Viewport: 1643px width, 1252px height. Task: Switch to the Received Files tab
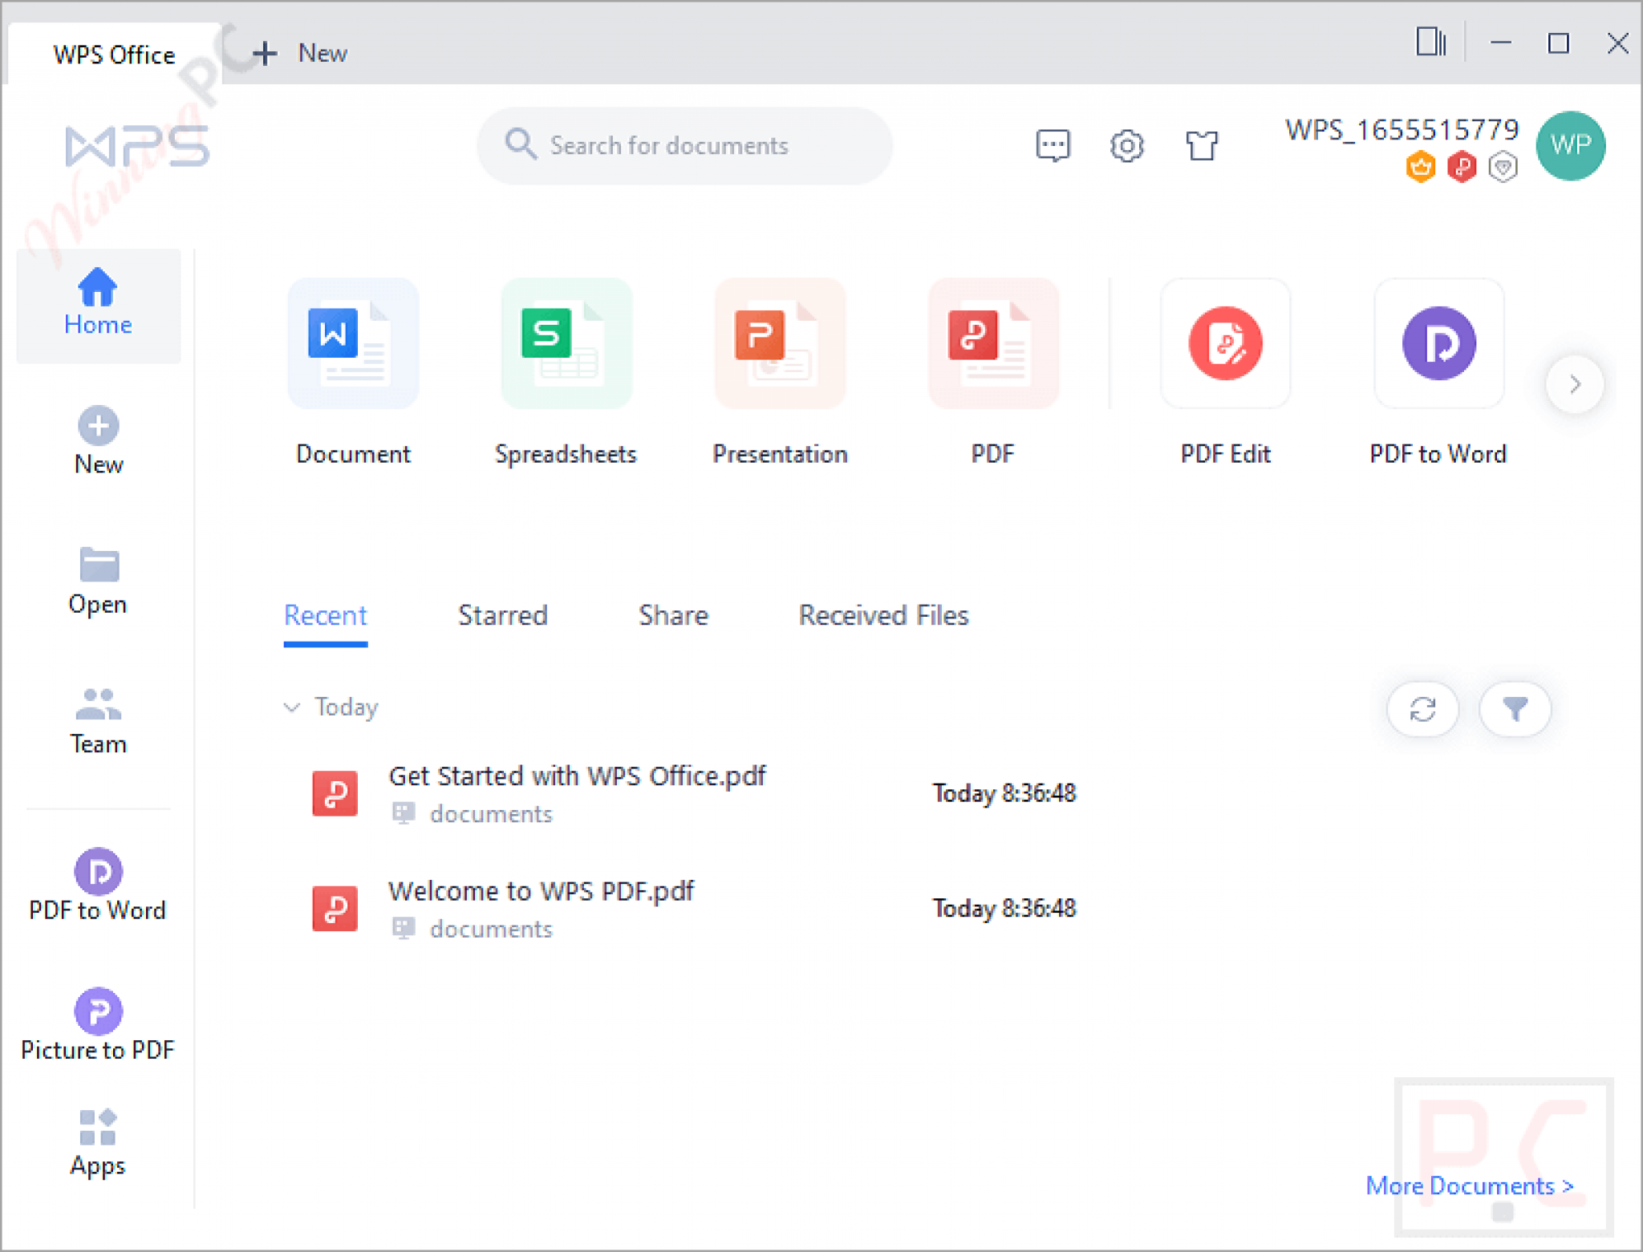882,615
